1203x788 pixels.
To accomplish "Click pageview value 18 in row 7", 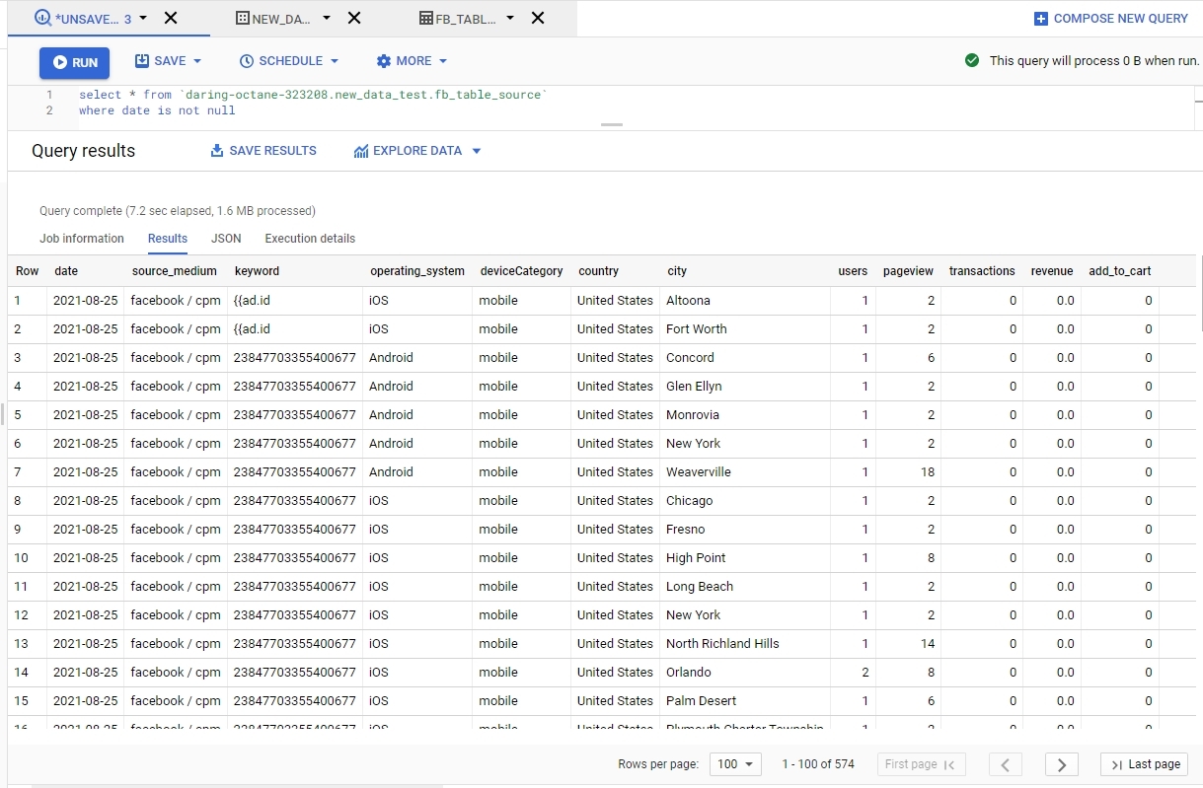I will [x=928, y=472].
